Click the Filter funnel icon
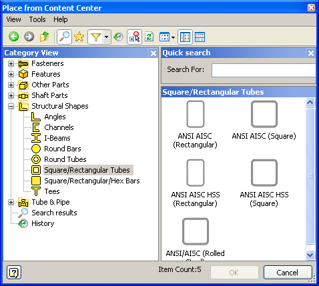319x286 pixels. [95, 37]
